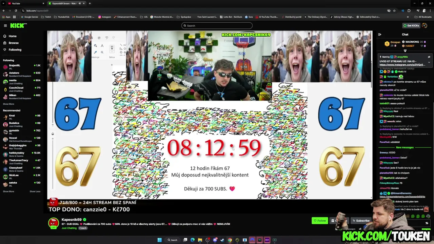This screenshot has height=244, width=434.
Task: Open Google Chrome taskbar icon
Action: 230,240
